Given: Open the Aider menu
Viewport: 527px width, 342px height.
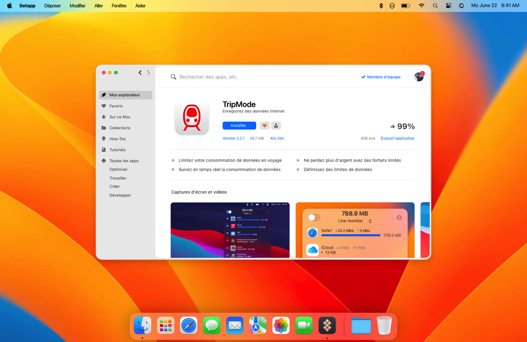Looking at the screenshot, I should [140, 6].
